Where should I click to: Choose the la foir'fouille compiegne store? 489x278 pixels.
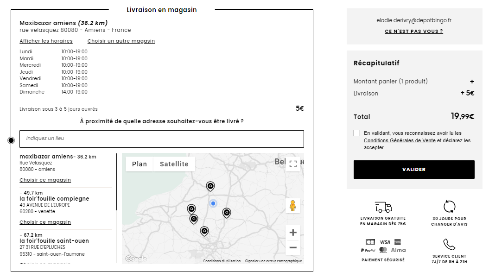point(45,222)
